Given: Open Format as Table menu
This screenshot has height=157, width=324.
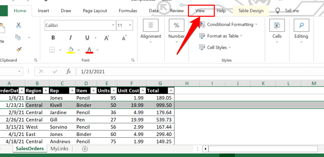Looking at the screenshot, I should pyautogui.click(x=221, y=36).
